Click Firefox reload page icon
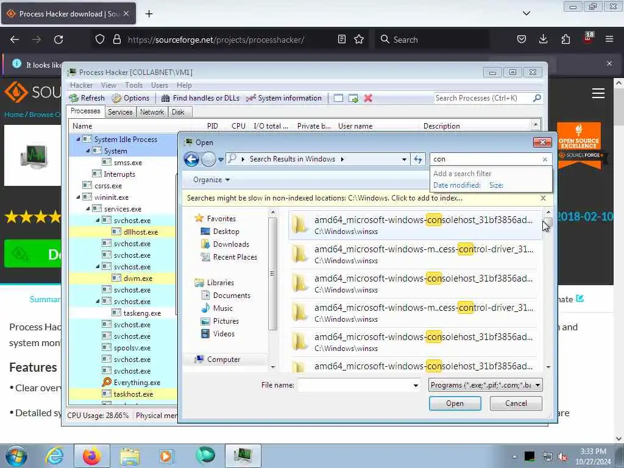This screenshot has width=624, height=468. (58, 40)
